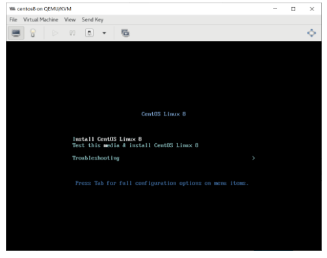Select Test this media & install entry
Image resolution: width=327 pixels, height=258 pixels.
coord(135,145)
